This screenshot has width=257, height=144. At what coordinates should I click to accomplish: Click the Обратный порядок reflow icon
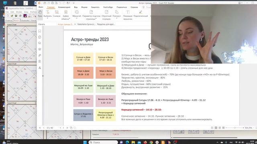coord(106,15)
